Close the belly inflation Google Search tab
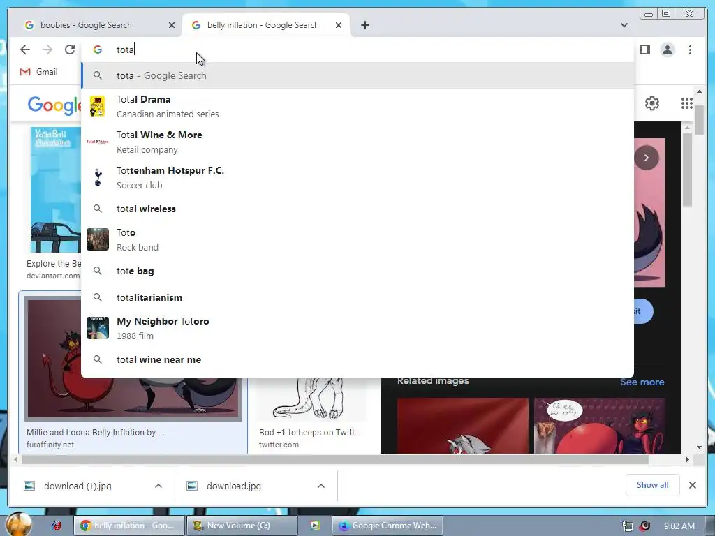This screenshot has width=715, height=536. tap(339, 25)
